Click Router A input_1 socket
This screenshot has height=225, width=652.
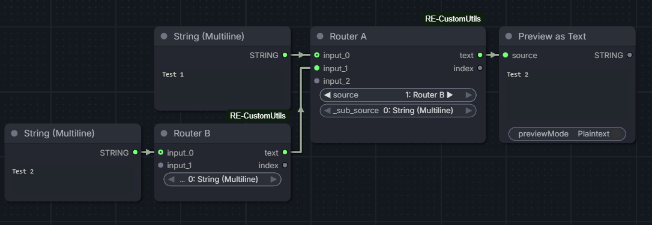[317, 68]
